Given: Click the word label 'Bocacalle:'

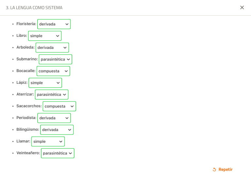Looking at the screenshot, I should tap(26, 71).
